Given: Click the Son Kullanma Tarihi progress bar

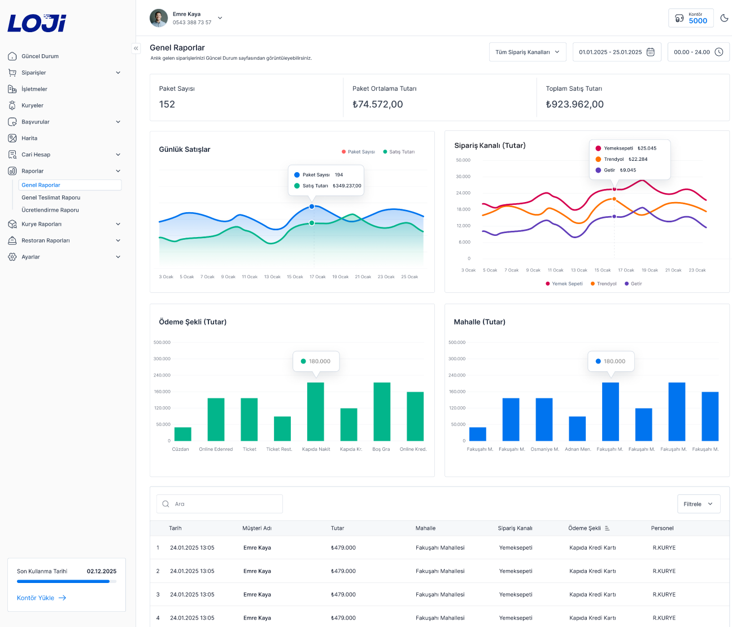Looking at the screenshot, I should point(66,582).
